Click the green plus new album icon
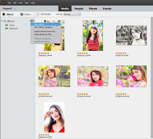The image size is (153, 139). point(31,21)
